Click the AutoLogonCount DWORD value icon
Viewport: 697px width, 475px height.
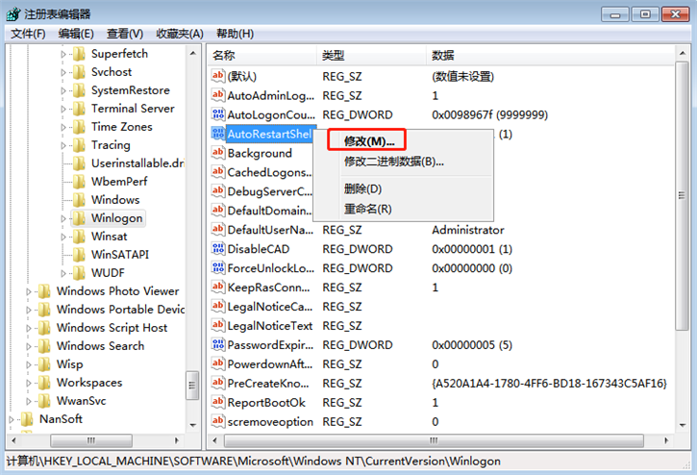point(217,114)
